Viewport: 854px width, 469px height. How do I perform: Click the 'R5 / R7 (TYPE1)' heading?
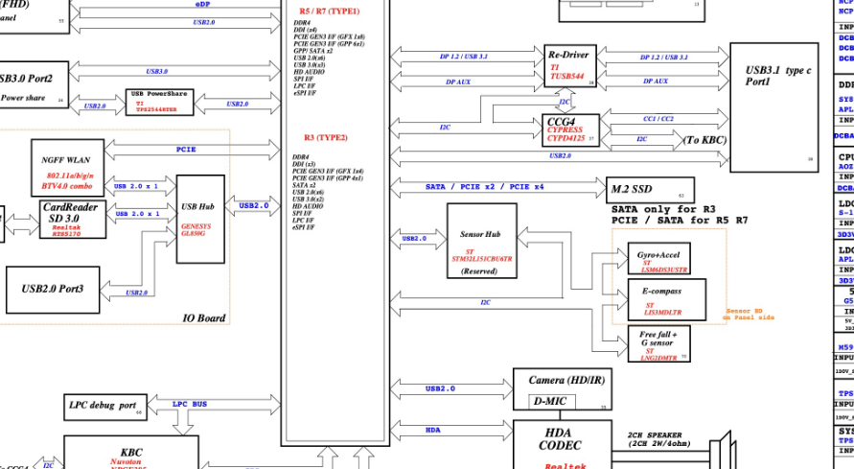click(330, 12)
